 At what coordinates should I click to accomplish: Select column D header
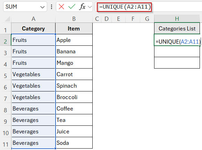[x=107, y=19]
